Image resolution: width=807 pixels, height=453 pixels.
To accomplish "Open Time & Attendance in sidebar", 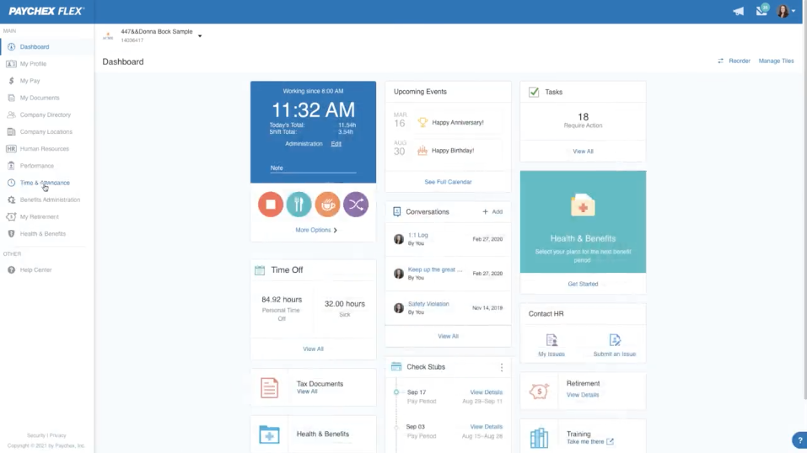I will 45,183.
